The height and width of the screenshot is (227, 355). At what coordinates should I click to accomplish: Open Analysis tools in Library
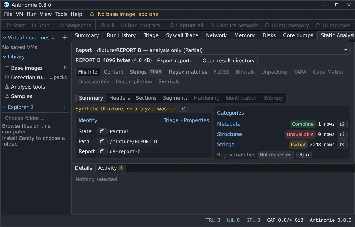[35, 87]
